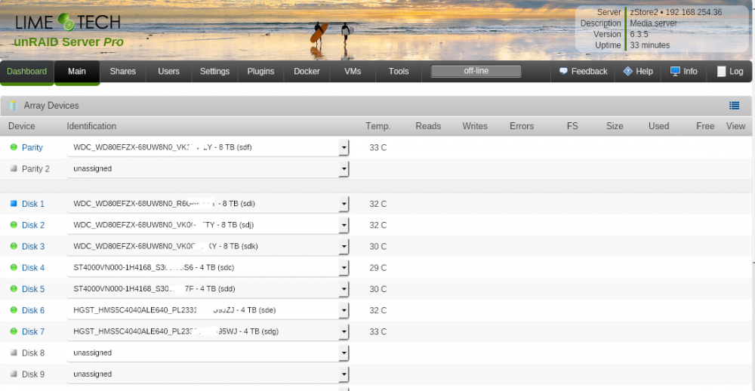Click the Parity device link
This screenshot has width=755, height=391.
pyautogui.click(x=32, y=147)
